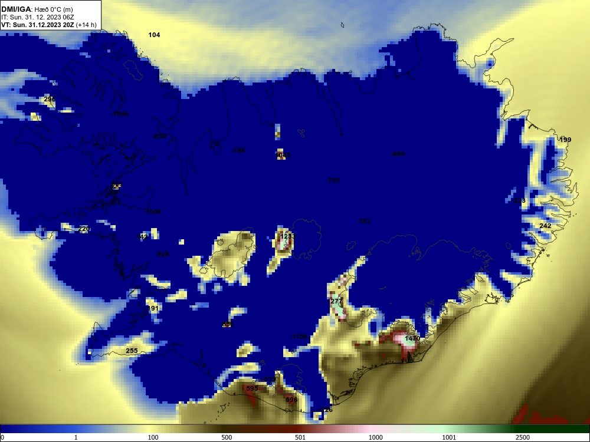Click the 1470 value label
Image resolution: width=590 pixels, height=442 pixels.
[x=412, y=338]
